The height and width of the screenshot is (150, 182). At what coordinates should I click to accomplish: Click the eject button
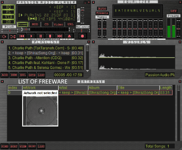tap(69, 36)
